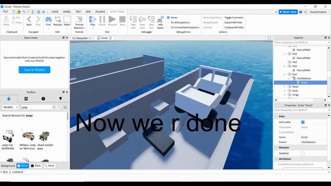Image resolution: width=331 pixels, height=186 pixels.
Task: Click the help icon beside What's New
Action: 300,12
